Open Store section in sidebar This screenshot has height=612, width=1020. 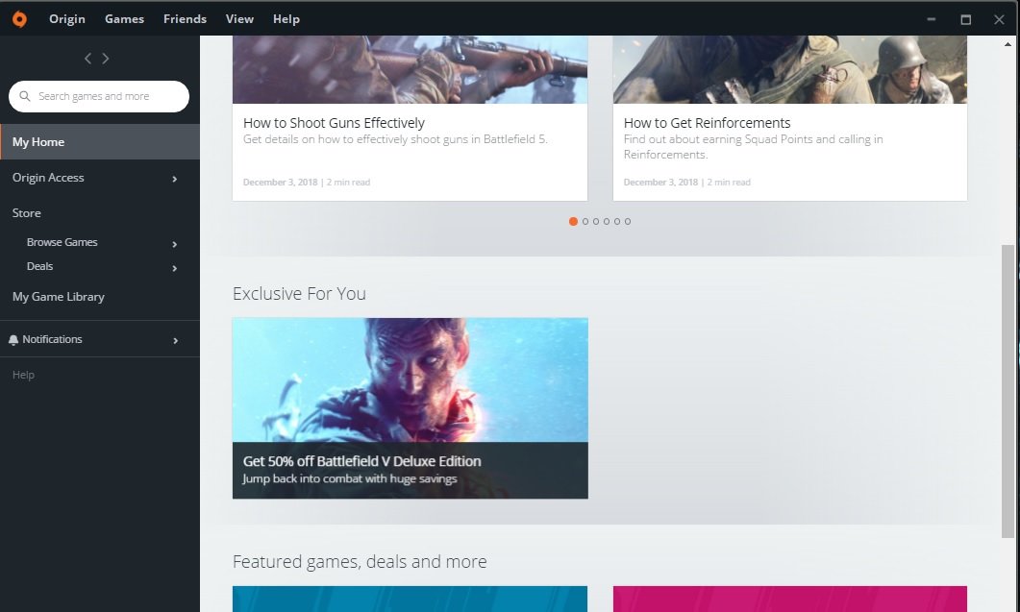(27, 213)
